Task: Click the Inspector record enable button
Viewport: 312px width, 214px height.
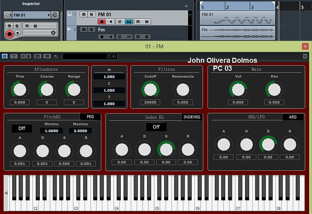Action: [x=9, y=34]
